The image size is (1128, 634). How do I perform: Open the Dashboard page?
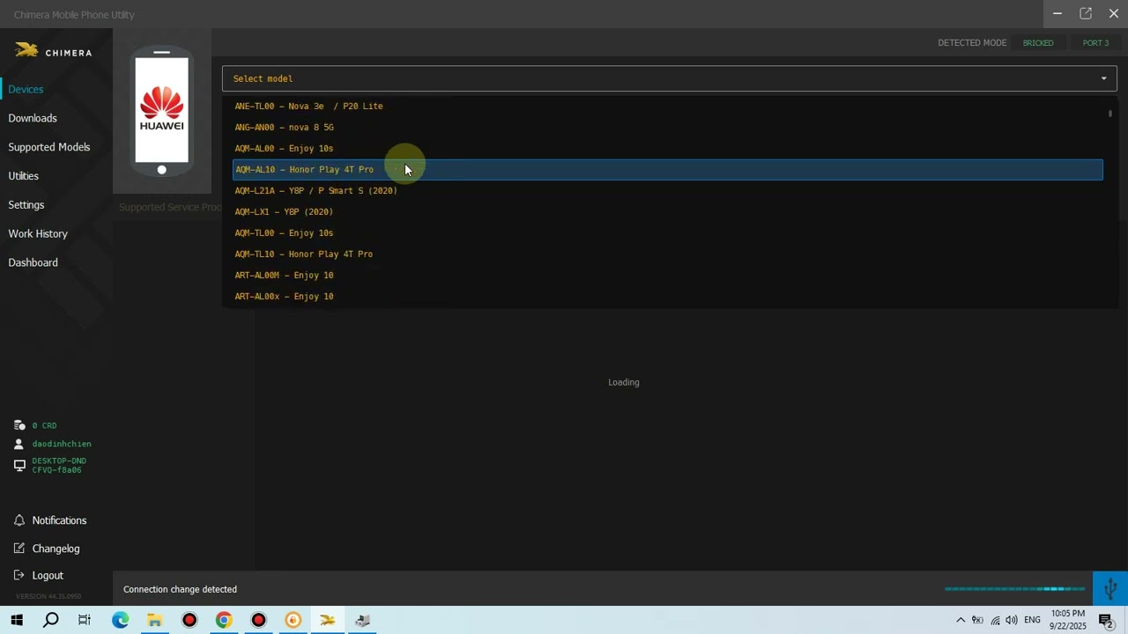(33, 262)
